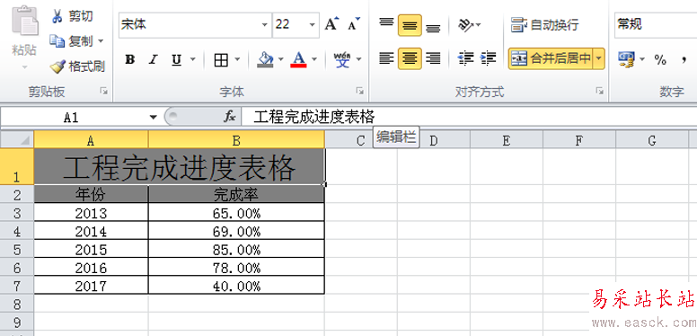Viewport: 697px width, 336px height.
Task: Open the Paste options dropdown arrow
Action: point(24,67)
